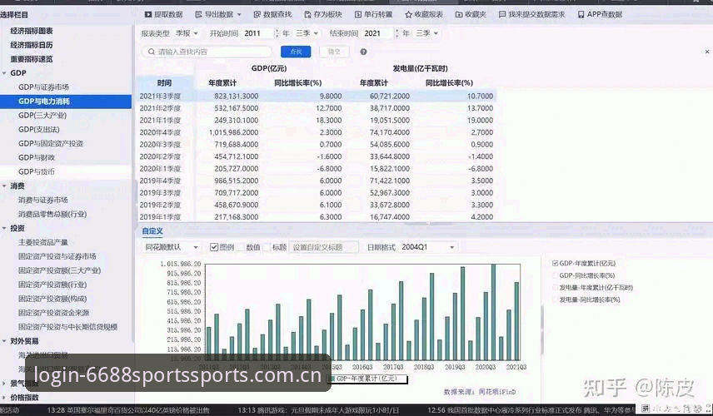Image resolution: width=713 pixels, height=416 pixels.
Task: Click the APP查数据 mobile icon
Action: click(581, 14)
